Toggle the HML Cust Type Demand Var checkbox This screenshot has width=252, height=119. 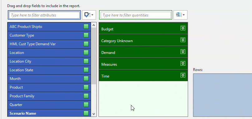[x=86, y=44]
